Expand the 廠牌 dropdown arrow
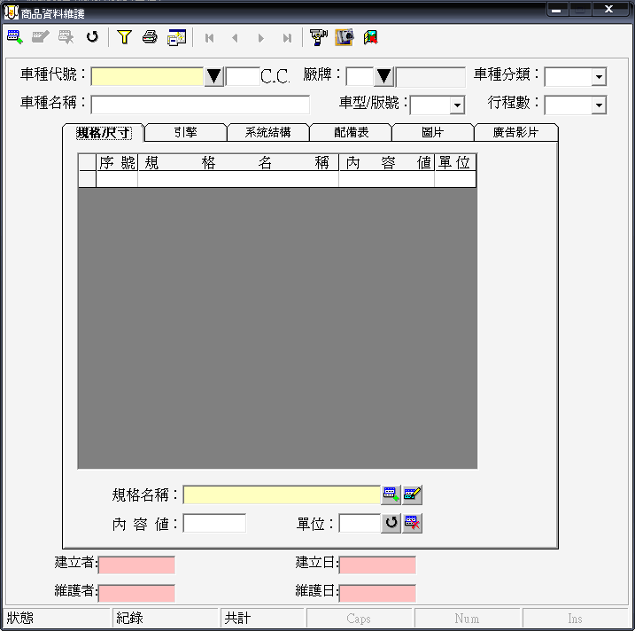 click(x=384, y=77)
